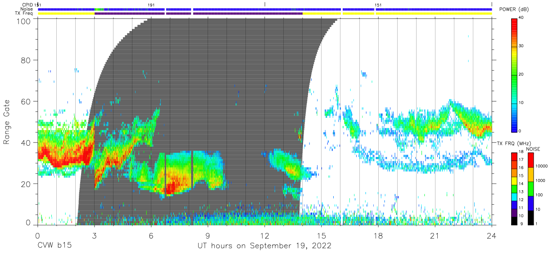
Task: Click the NOISE color bar legend
Action: point(531,188)
